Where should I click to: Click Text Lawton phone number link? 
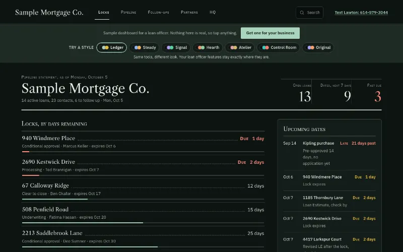coord(361,13)
